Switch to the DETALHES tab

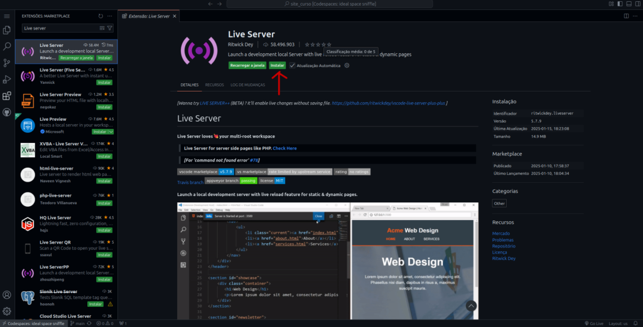pos(190,85)
